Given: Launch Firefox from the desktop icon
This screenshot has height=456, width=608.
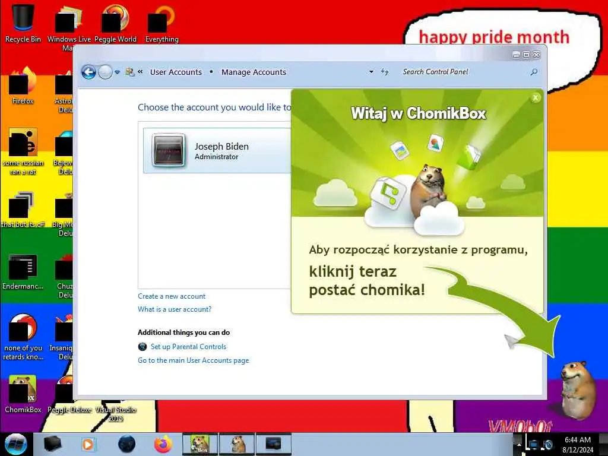Looking at the screenshot, I should [x=23, y=86].
